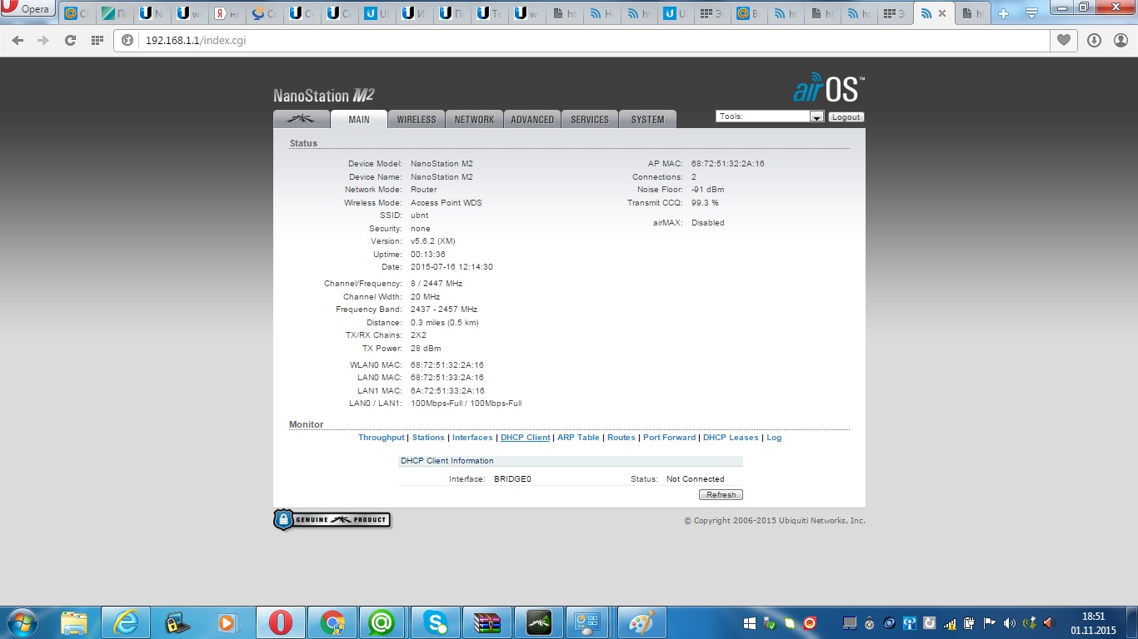This screenshot has height=639, width=1138.
Task: Open the ADVANCED tab
Action: coord(532,119)
